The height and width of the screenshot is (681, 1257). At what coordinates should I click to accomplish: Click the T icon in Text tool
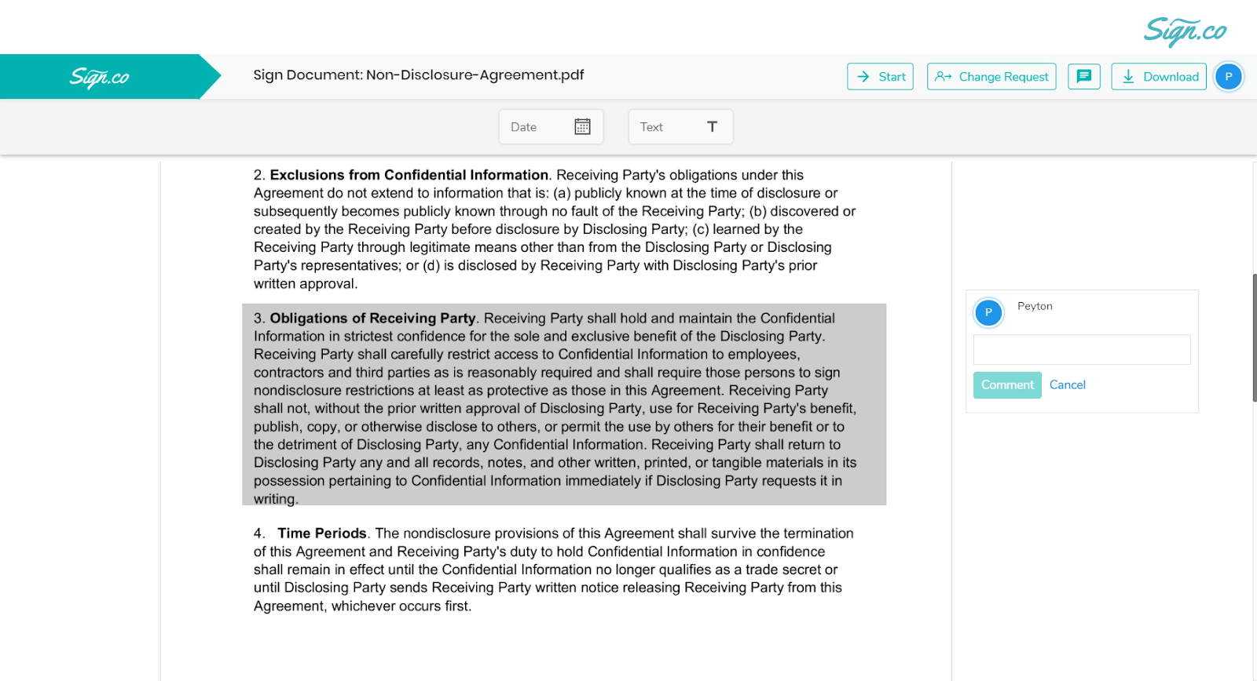(x=712, y=127)
